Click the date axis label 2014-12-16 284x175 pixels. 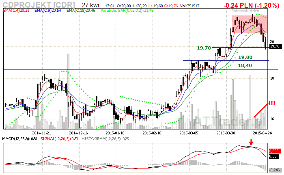point(78,133)
